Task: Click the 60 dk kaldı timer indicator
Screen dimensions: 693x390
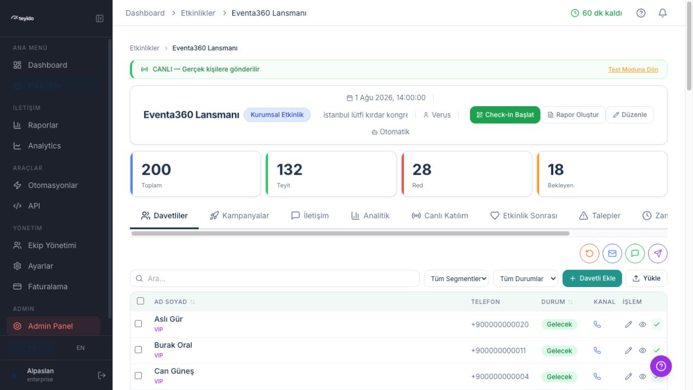Action: pyautogui.click(x=596, y=13)
